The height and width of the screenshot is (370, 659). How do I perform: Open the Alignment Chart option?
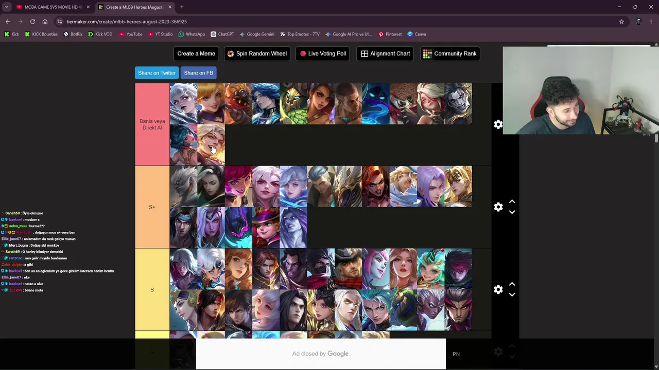tap(386, 53)
